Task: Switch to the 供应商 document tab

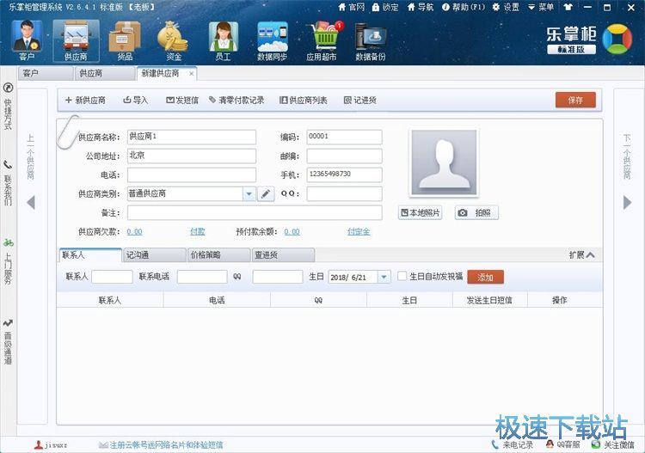Action: click(104, 74)
